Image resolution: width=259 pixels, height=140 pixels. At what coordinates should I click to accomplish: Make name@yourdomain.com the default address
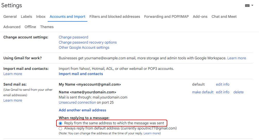tap(203, 92)
